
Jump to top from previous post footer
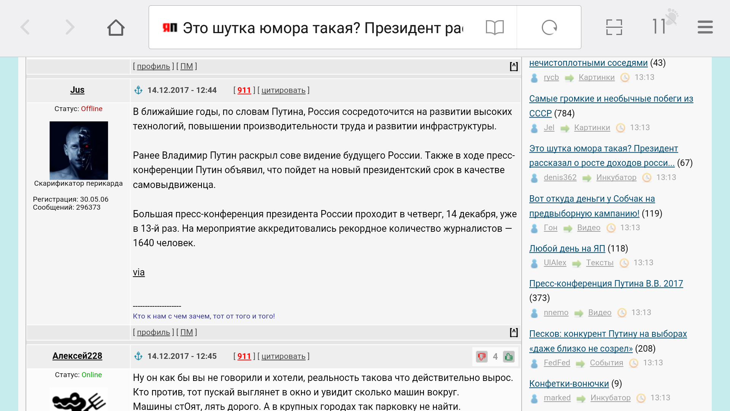pyautogui.click(x=514, y=66)
